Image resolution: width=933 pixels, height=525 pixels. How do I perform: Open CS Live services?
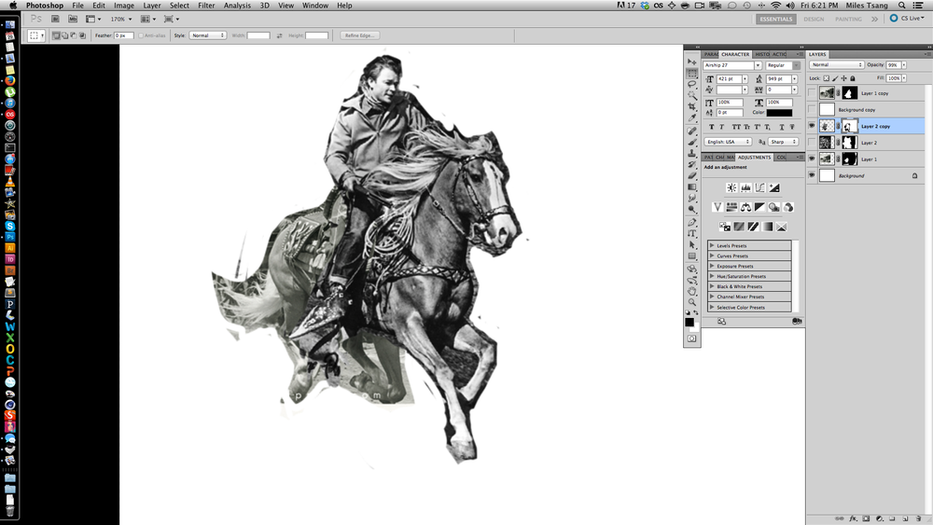tap(908, 19)
